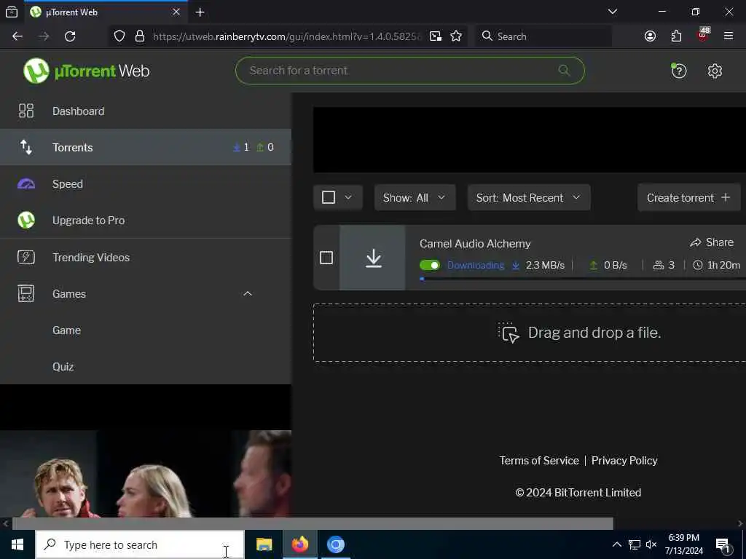This screenshot has width=746, height=559.
Task: Open File Explorer from taskbar
Action: [264, 544]
